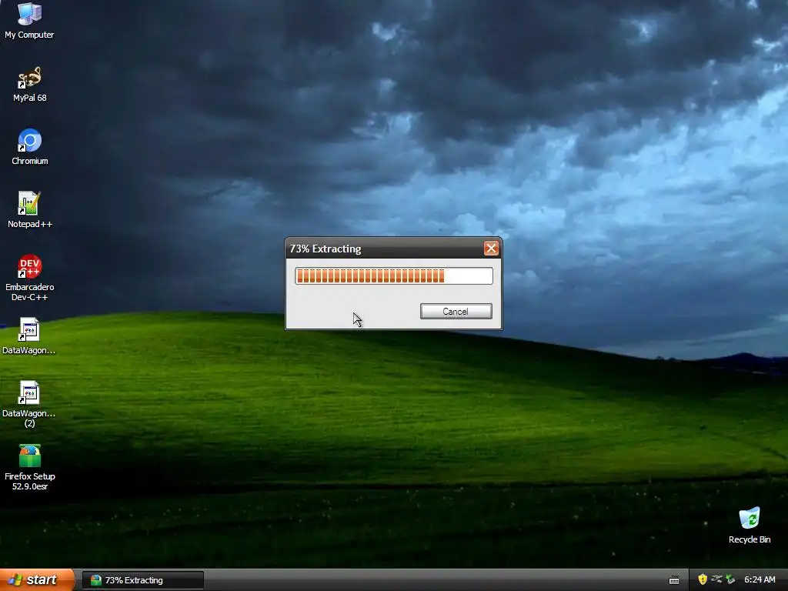Click the orange extraction progress bar
The image size is (788, 591).
point(394,276)
